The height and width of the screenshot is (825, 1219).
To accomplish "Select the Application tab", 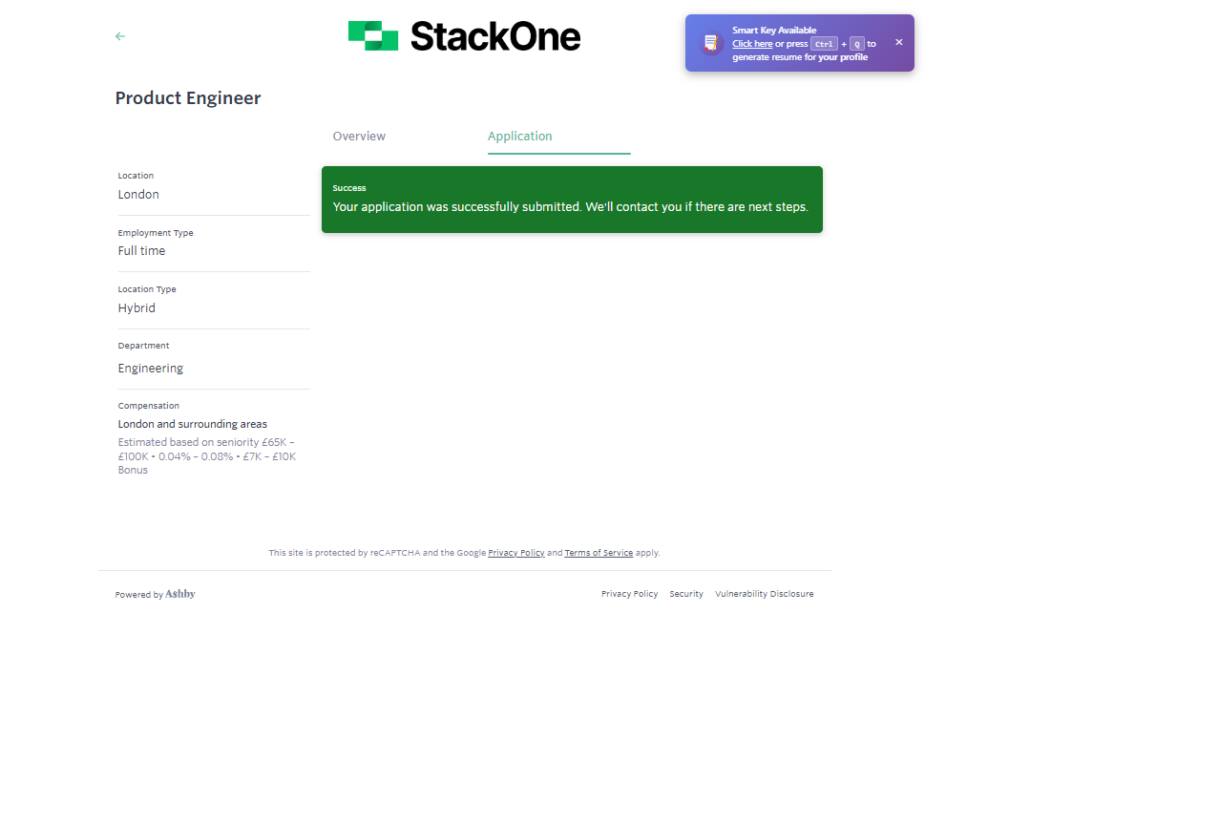I will click(x=520, y=137).
